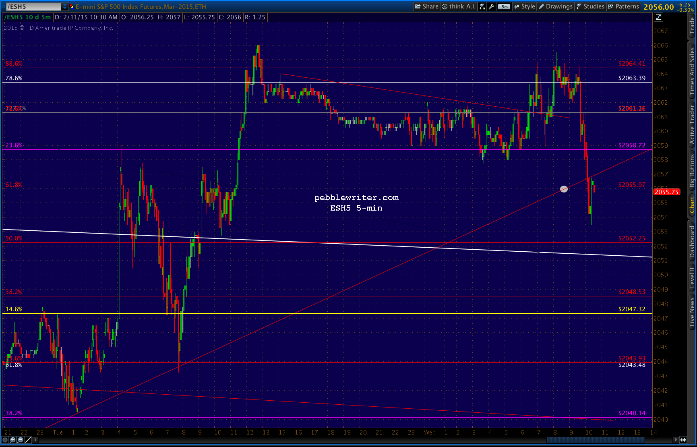
Task: Open chart settings wrench icon
Action: 491,6
